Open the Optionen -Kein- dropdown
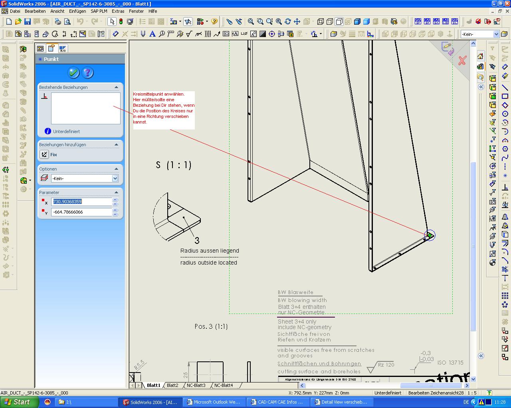The width and height of the screenshot is (511, 408). [x=115, y=178]
